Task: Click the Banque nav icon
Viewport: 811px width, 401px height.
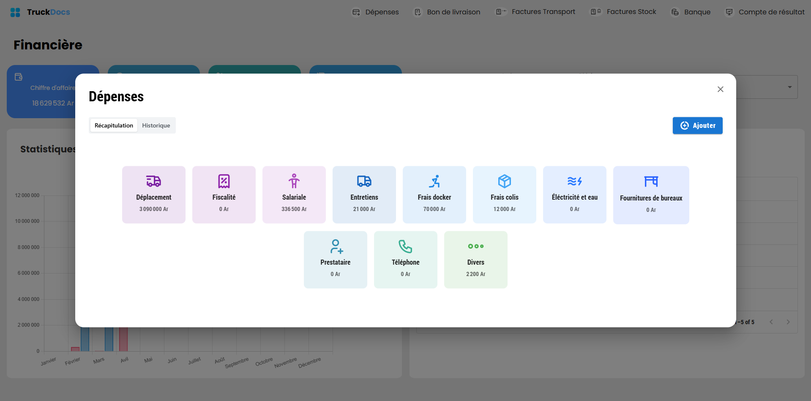Action: click(675, 12)
